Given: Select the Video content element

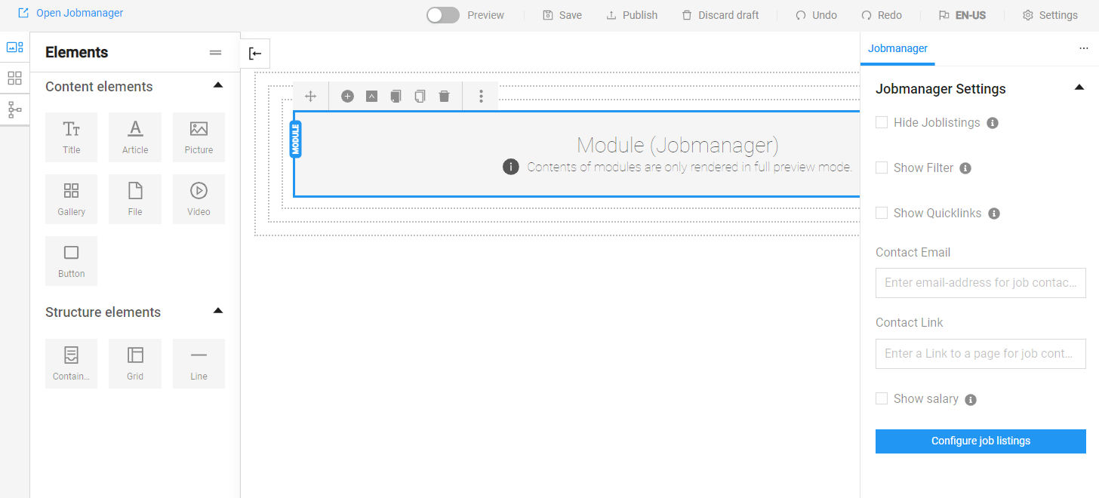Looking at the screenshot, I should (199, 199).
